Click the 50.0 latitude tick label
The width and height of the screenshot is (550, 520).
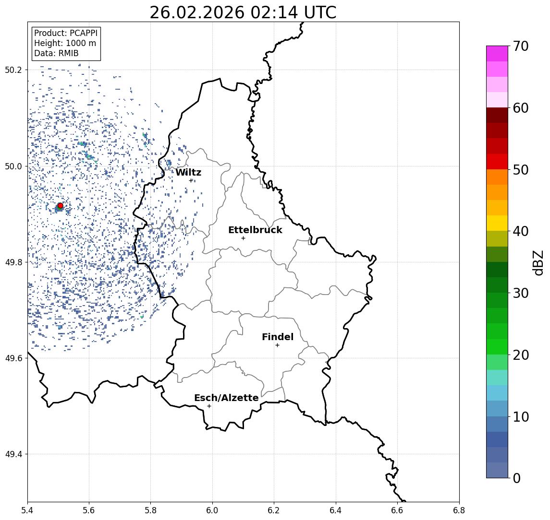[x=13, y=166]
